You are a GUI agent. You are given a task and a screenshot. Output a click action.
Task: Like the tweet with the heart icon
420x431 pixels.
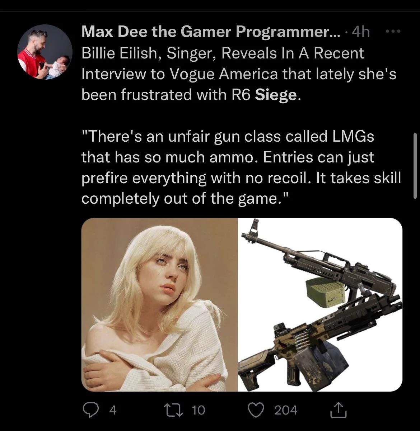tap(257, 410)
